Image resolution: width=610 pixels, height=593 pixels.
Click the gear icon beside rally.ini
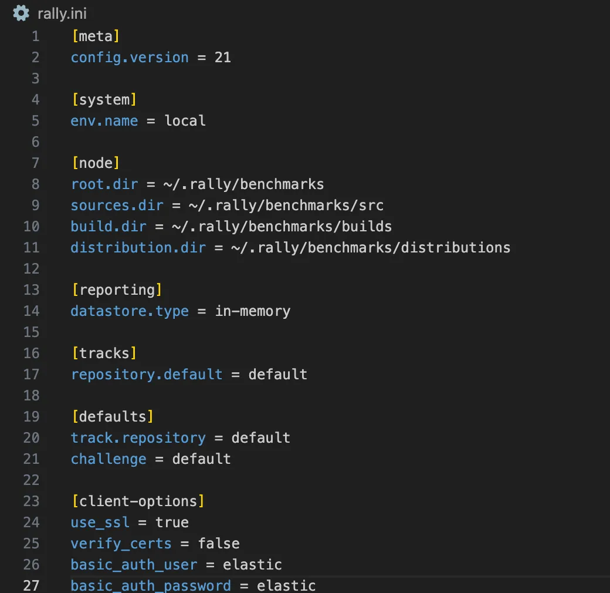pos(20,13)
